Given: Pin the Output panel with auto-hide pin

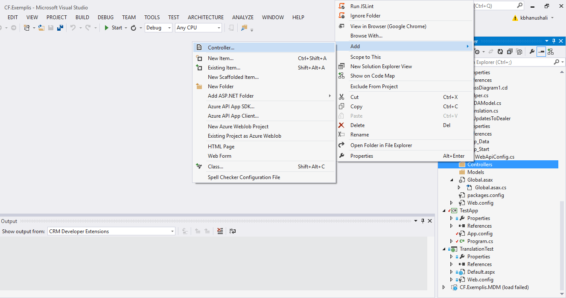Looking at the screenshot, I should coord(423,221).
